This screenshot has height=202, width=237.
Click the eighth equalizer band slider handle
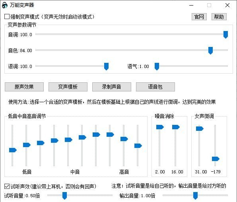[110, 134]
